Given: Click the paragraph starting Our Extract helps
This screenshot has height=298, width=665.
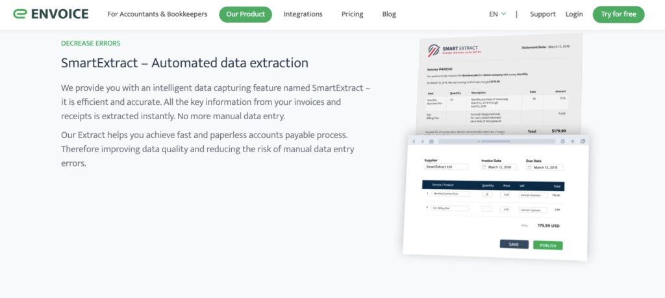Looking at the screenshot, I should pyautogui.click(x=208, y=149).
